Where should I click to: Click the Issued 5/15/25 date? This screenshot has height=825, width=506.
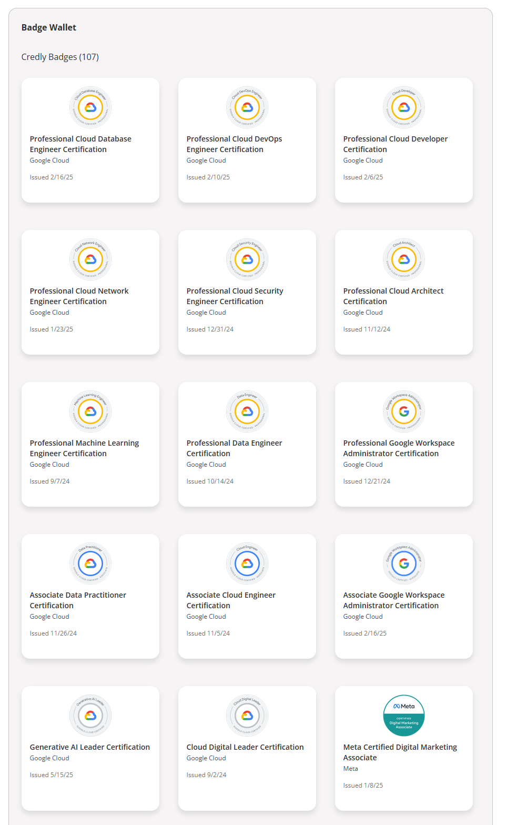click(x=52, y=775)
